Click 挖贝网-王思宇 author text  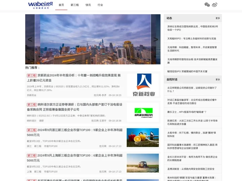click(99, 121)
